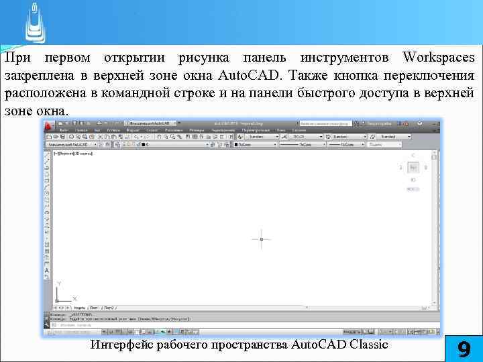
Task: Open the Правка menu
Action: tap(81, 130)
